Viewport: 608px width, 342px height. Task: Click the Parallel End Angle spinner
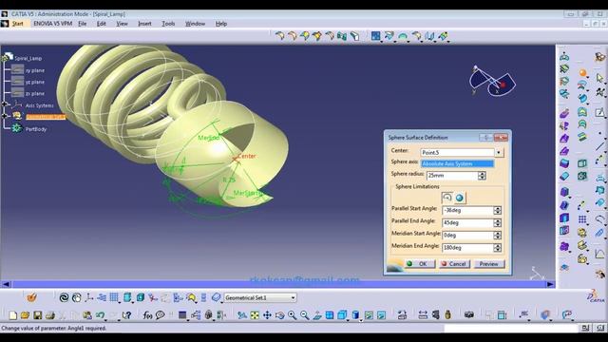pos(498,222)
